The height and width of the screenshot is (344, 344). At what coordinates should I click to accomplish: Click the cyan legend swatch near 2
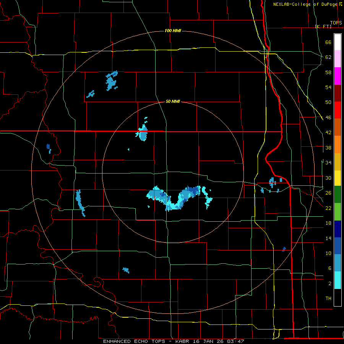tap(338, 280)
